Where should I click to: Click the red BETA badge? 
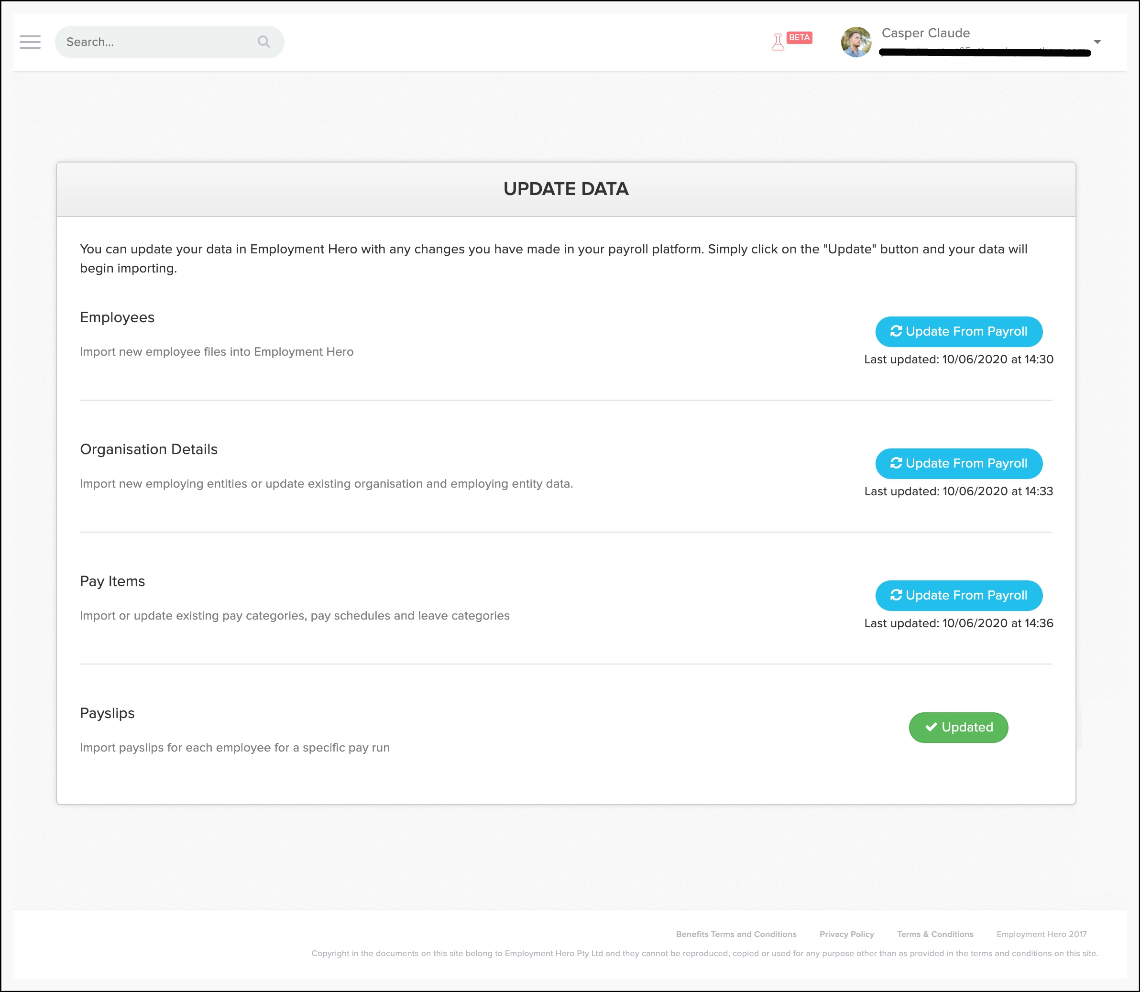799,38
